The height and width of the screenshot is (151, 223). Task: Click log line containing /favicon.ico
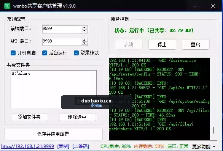click(x=153, y=61)
